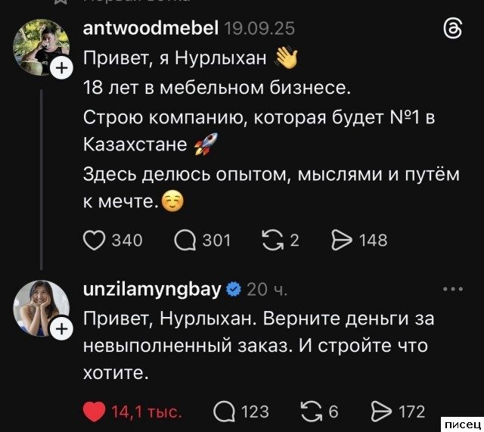Open the 123 replies under unzilamyngbay's comment

(x=225, y=412)
